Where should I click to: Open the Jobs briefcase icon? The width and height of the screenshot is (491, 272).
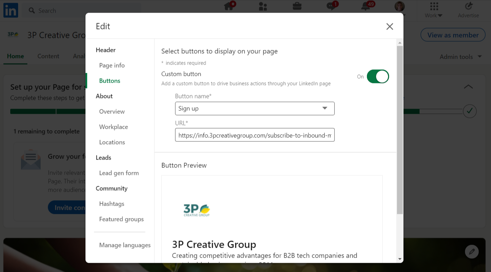click(x=297, y=6)
